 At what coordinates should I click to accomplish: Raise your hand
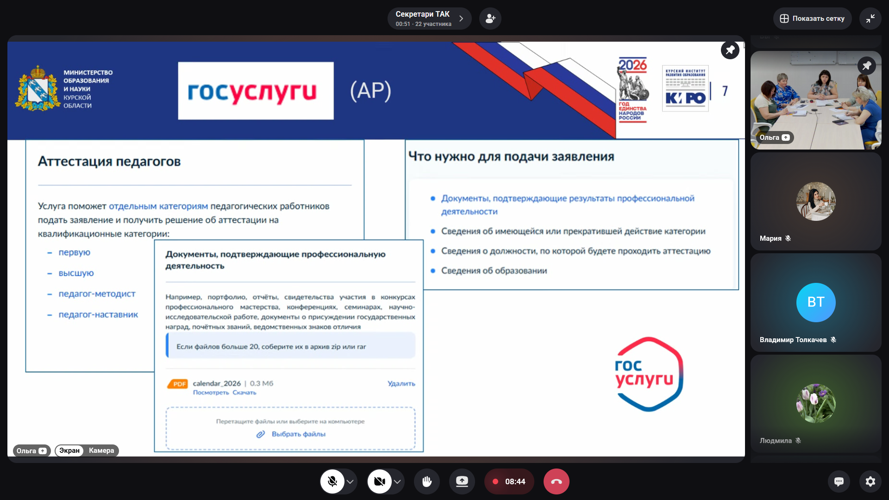click(427, 481)
